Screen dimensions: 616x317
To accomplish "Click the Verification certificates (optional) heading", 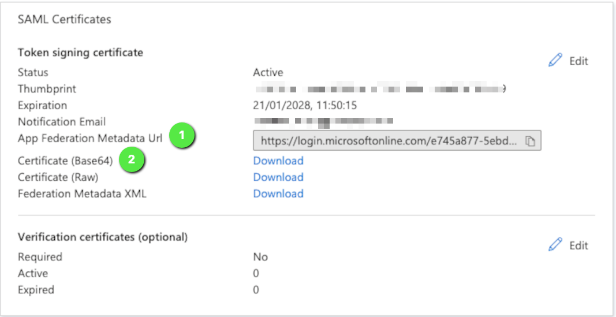I will coord(103,237).
